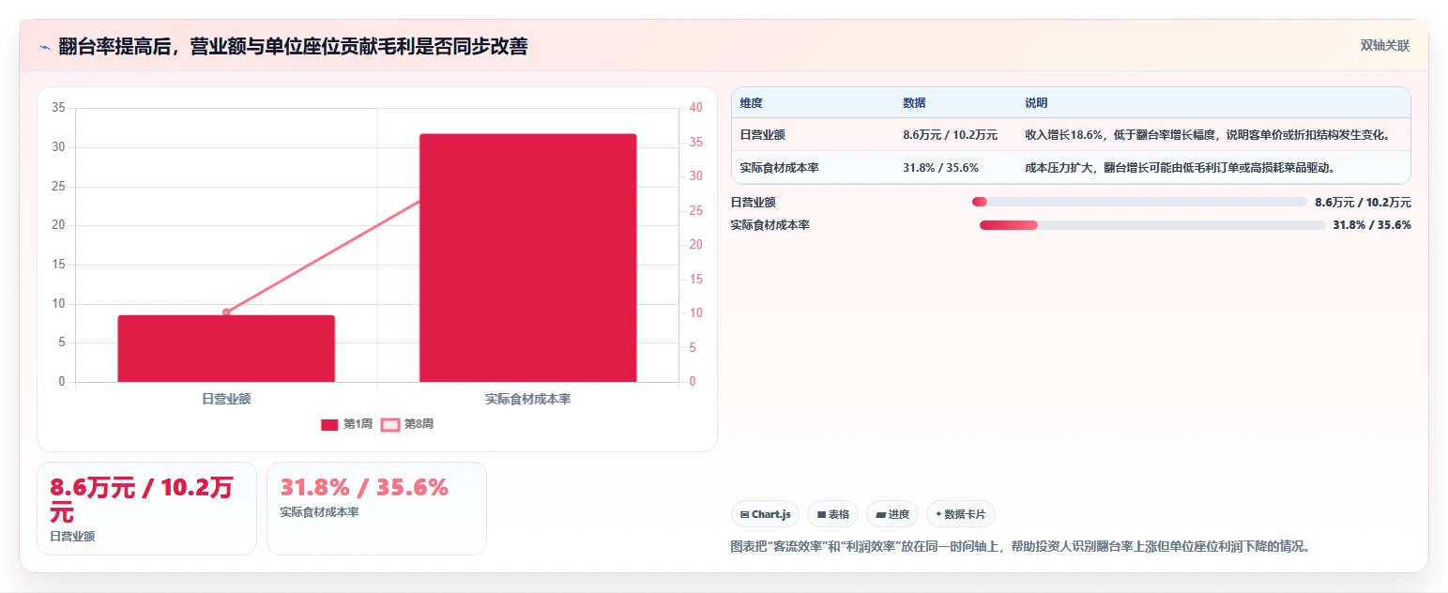Open the 31.8% / 35.6% data card
Screen dimensions: 1448x593
coord(376,509)
